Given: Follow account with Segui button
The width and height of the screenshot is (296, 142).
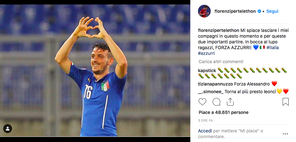Looking at the screenshot, I should click(x=272, y=11).
